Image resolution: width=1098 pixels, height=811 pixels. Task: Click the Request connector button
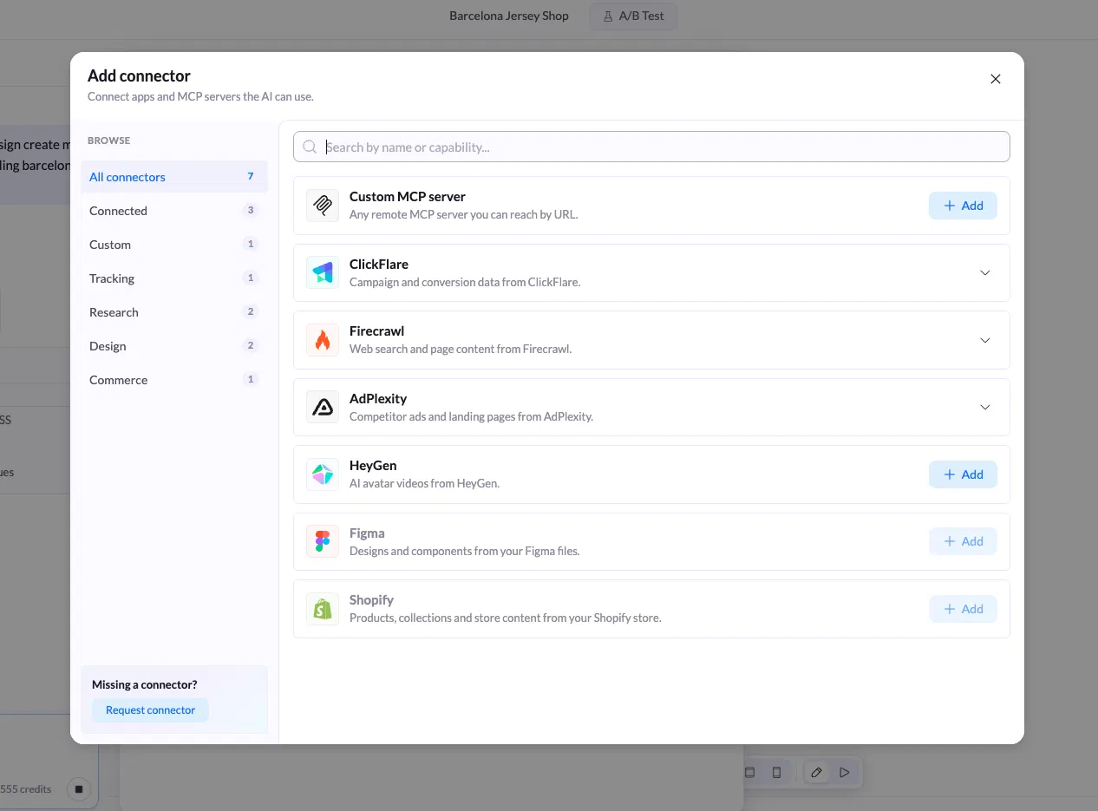point(150,710)
